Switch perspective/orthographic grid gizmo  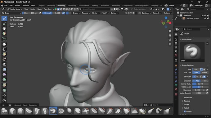(170, 44)
